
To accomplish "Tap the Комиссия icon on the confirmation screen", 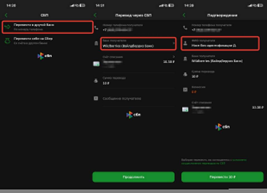I will coord(185,89).
